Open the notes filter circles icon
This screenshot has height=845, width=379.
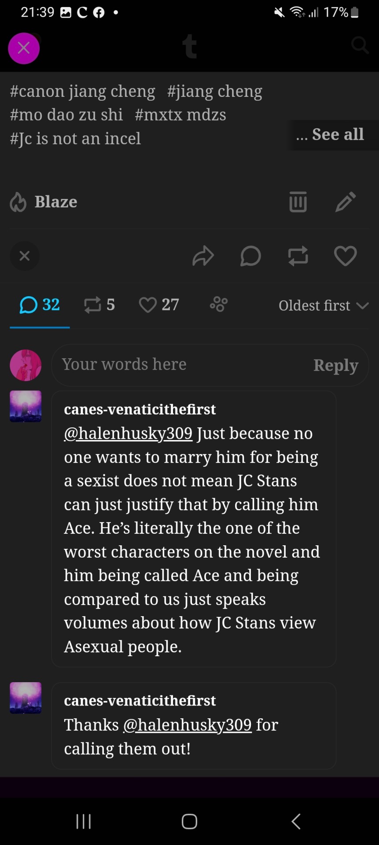[219, 305]
